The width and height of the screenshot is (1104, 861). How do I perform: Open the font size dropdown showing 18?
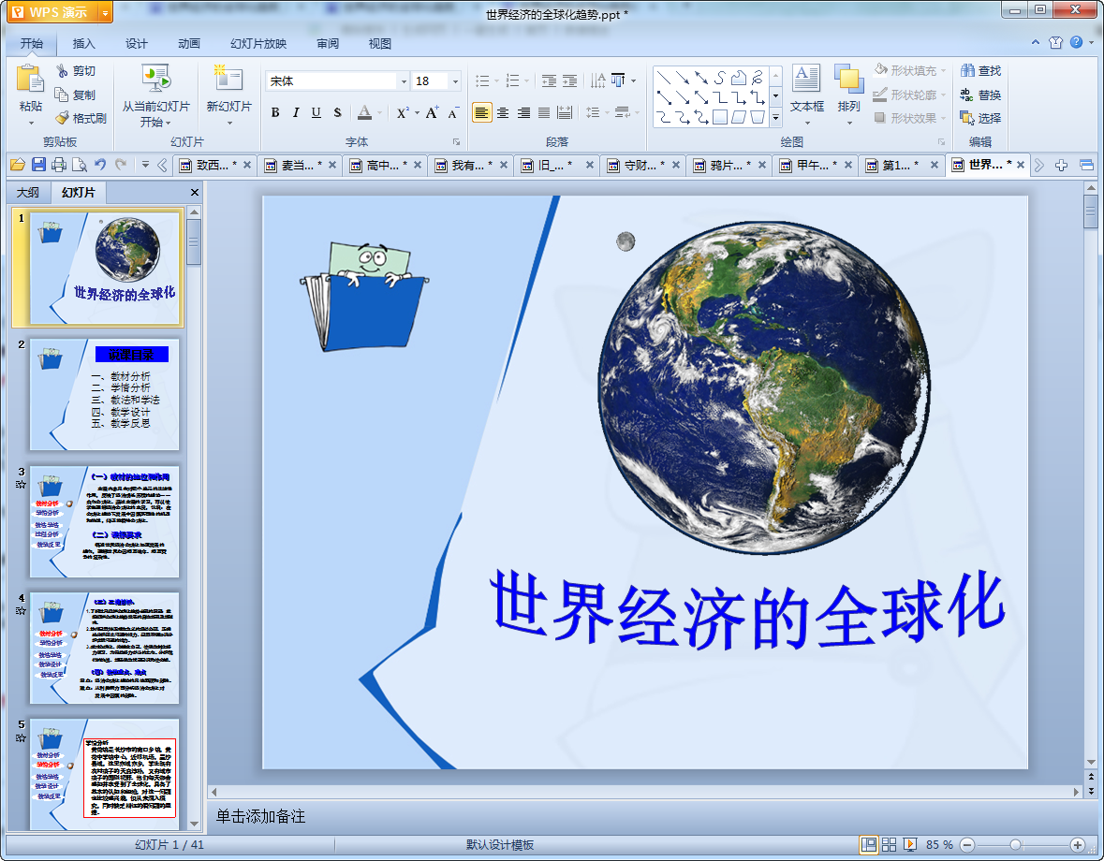[x=455, y=81]
